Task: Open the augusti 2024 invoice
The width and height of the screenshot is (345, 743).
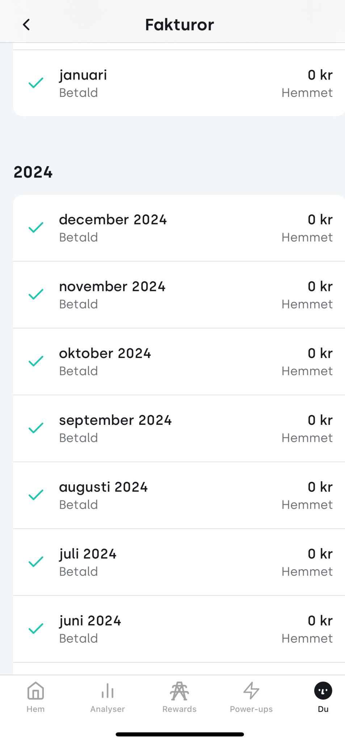Action: click(179, 495)
